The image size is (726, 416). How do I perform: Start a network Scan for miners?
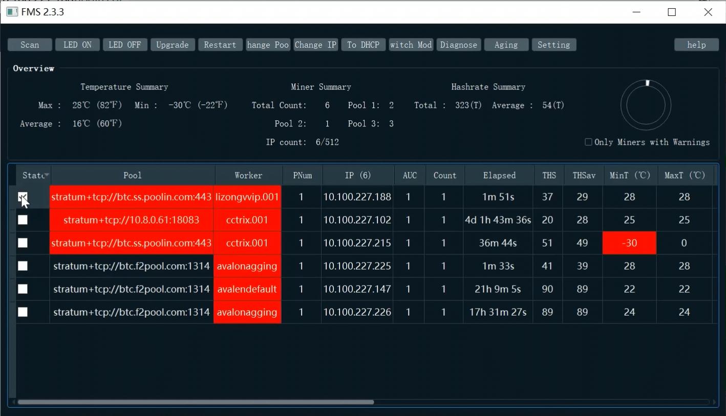(29, 45)
